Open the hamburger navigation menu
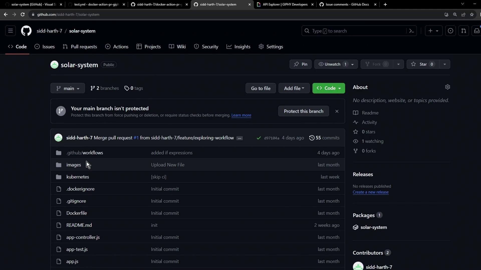Viewport: 481px width, 270px height. click(11, 31)
